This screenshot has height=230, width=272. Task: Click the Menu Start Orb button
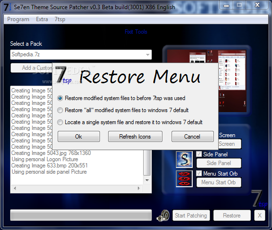[x=219, y=182]
